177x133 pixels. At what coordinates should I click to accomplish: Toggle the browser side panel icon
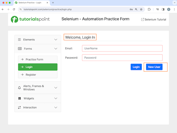(163, 9)
